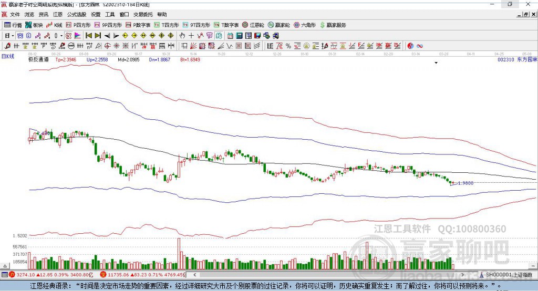Viewport: 538px width, 291px height.
Task: Click the Bt=1.6949 indicator value
Action: point(190,59)
